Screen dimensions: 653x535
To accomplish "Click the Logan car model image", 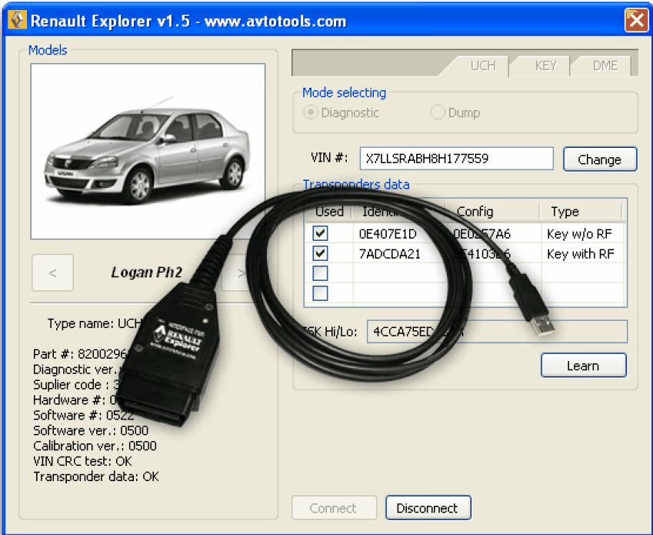I will point(148,152).
